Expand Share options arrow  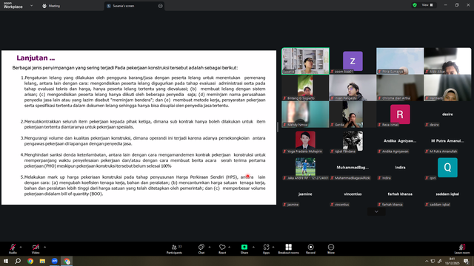253,247
